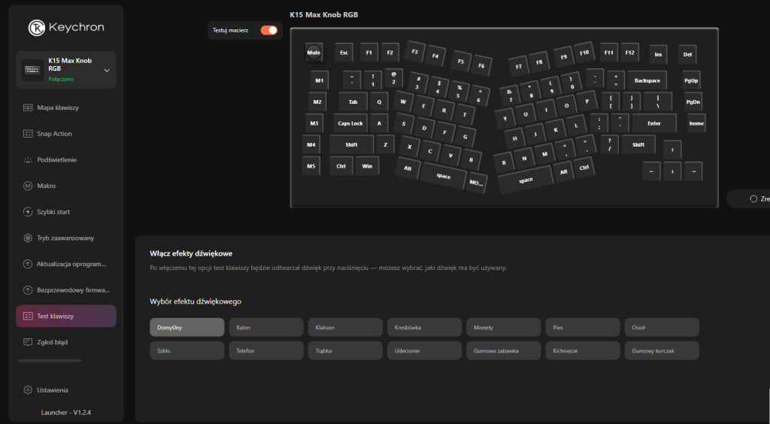Click the Esc key on keyboard
The image size is (770, 424).
point(344,53)
